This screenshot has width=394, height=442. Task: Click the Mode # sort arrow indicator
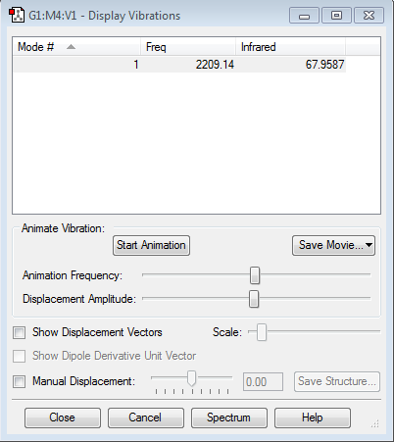coord(71,47)
